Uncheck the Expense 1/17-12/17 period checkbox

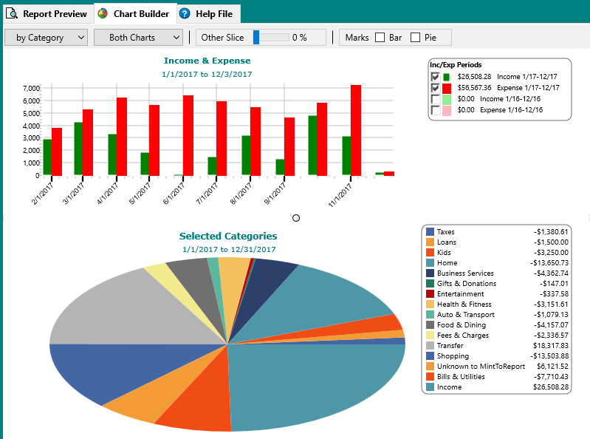435,88
